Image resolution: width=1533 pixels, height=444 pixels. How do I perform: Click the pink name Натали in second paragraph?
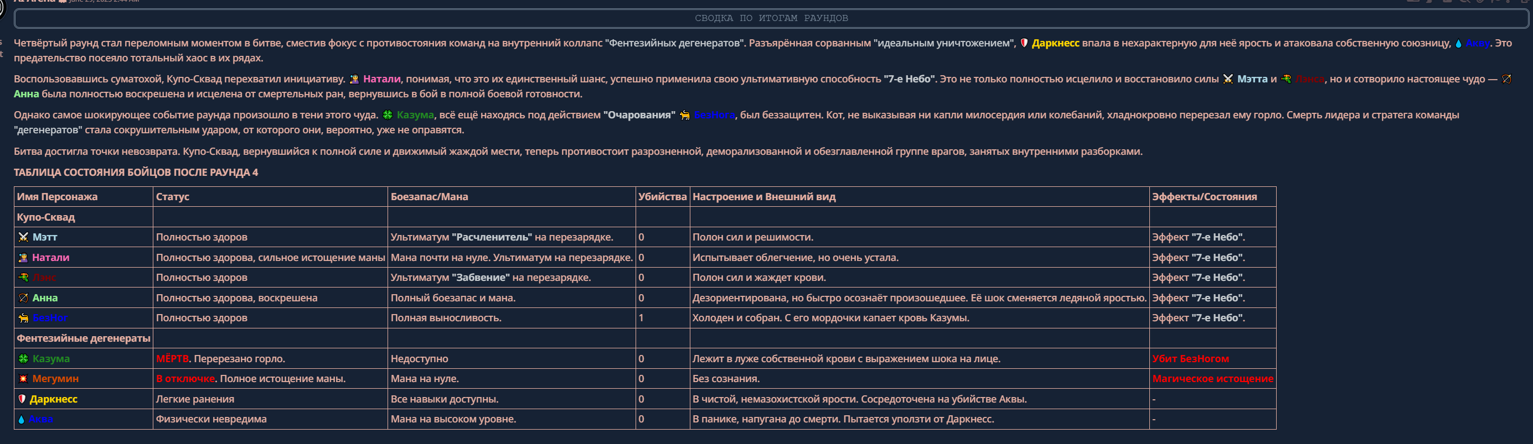click(381, 79)
